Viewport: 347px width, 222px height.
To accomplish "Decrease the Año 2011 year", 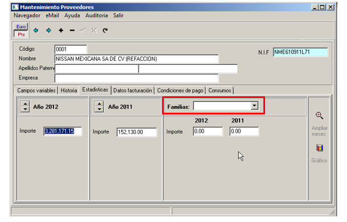I will coord(100,109).
